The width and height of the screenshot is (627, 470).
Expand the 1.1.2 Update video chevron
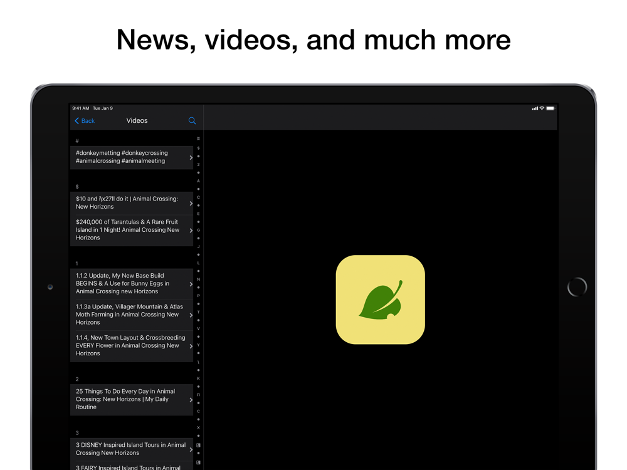coord(191,284)
